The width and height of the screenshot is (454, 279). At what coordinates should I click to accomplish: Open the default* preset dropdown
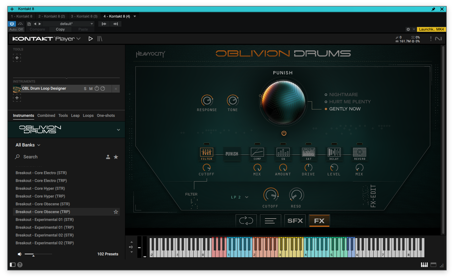coord(68,24)
